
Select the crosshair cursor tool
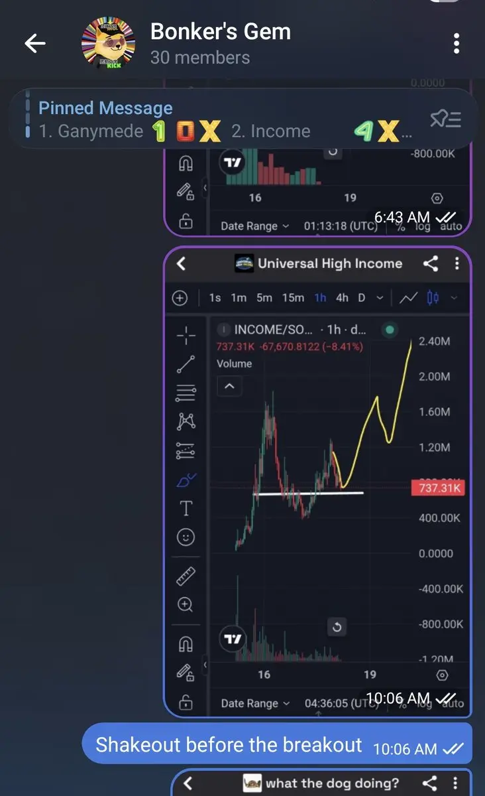coord(186,336)
